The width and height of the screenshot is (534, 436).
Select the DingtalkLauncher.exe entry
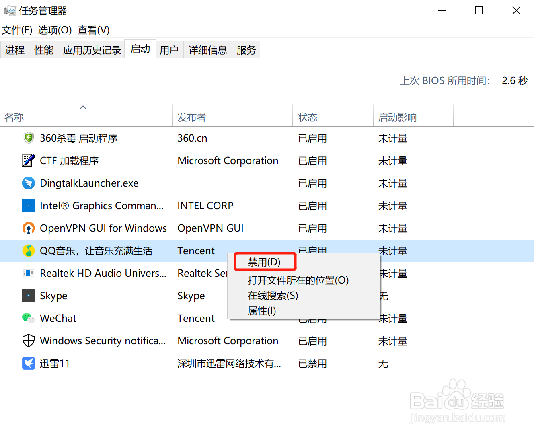(x=89, y=183)
